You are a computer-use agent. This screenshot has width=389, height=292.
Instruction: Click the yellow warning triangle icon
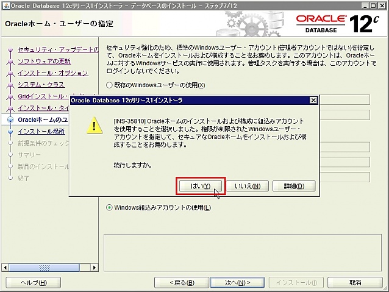(95, 126)
